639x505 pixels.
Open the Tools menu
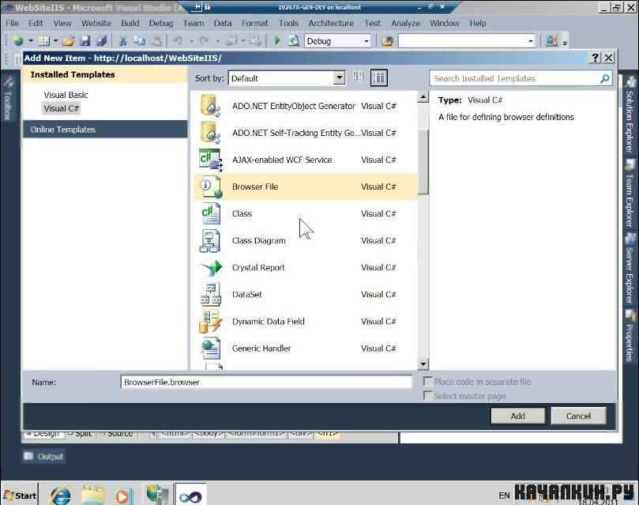[x=288, y=23]
